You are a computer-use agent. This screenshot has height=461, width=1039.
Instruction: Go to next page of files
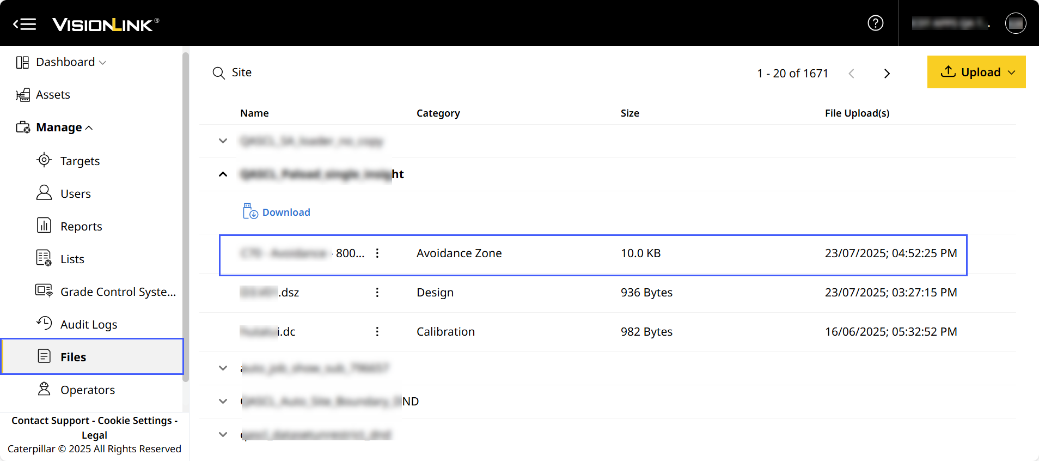pos(887,74)
